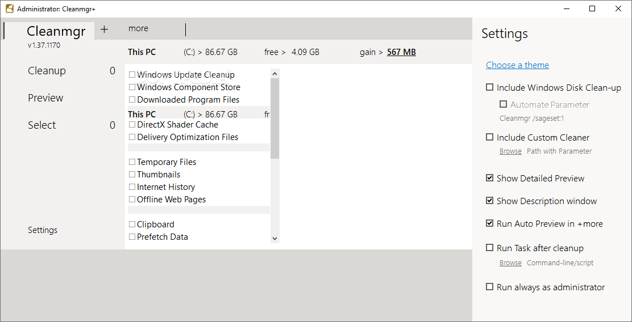Screen dimensions: 632x322
Task: Click the Command-line/script field
Action: tap(560, 263)
